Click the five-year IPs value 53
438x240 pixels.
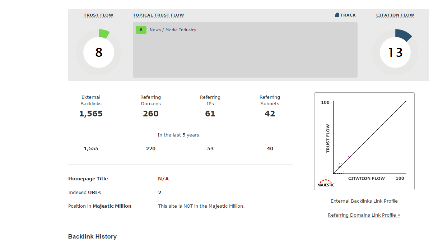tap(210, 149)
